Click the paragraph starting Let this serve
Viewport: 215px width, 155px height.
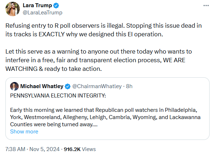98,60
